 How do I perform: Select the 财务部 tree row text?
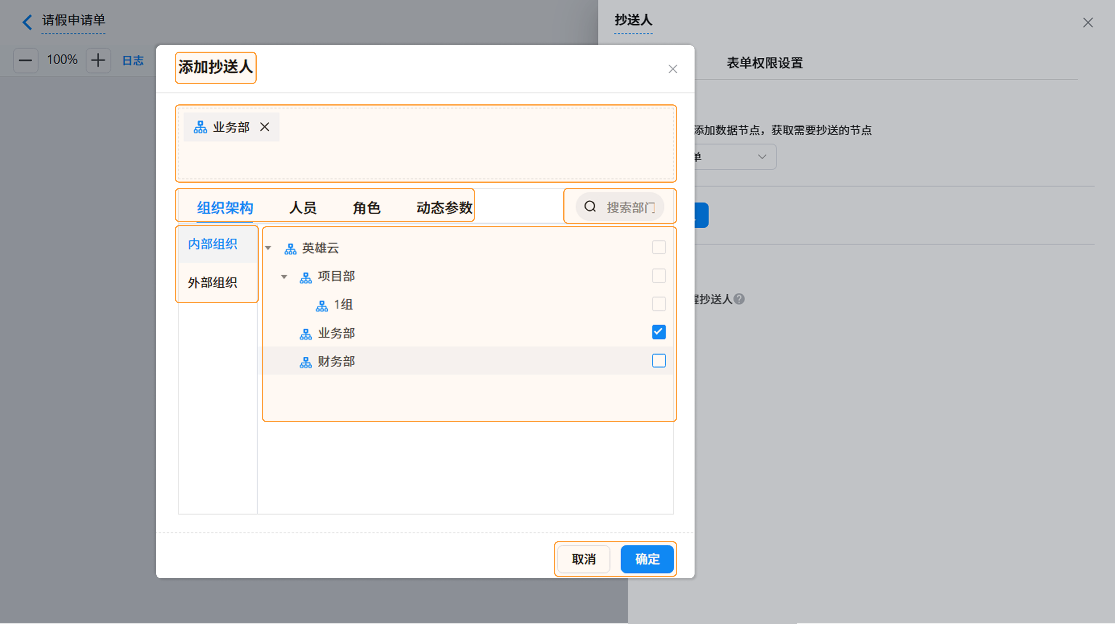point(336,361)
